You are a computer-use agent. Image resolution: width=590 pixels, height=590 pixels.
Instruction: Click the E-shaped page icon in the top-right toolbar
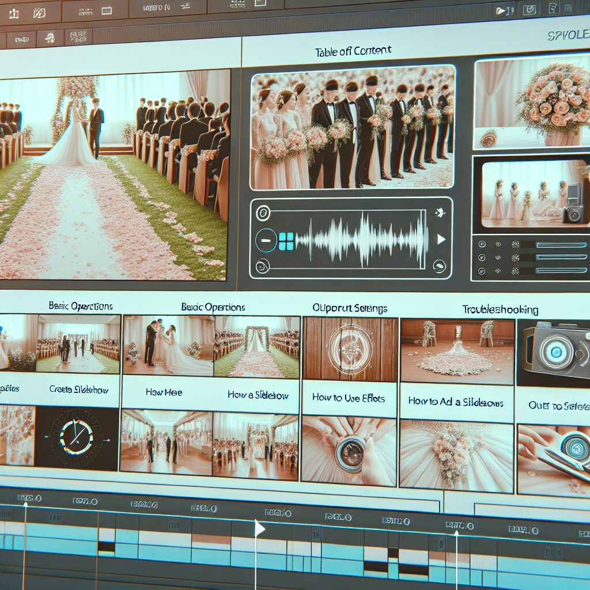pos(553,8)
